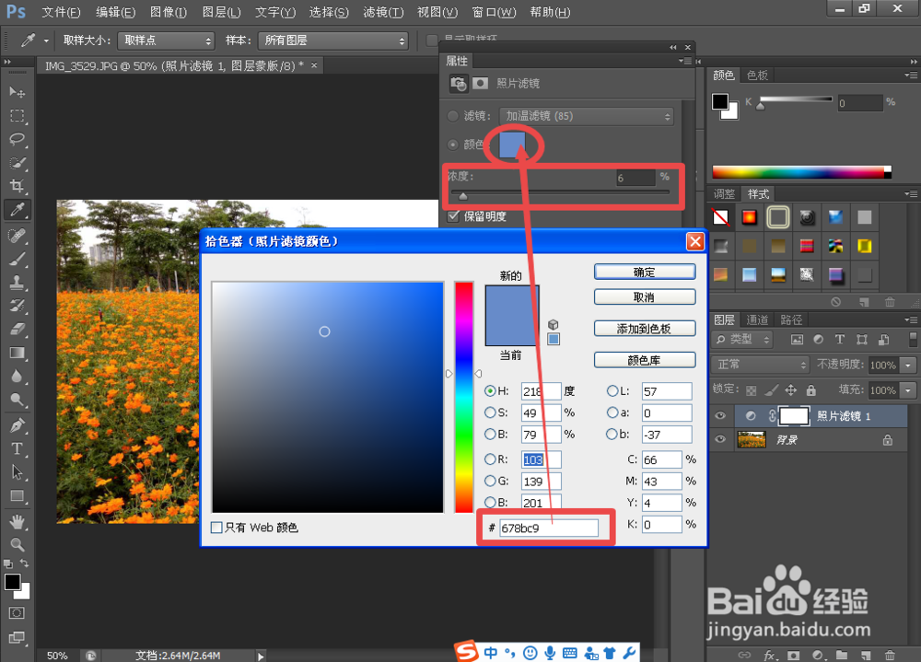Image resolution: width=921 pixels, height=662 pixels.
Task: Select the Clone Stamp tool
Action: click(17, 283)
